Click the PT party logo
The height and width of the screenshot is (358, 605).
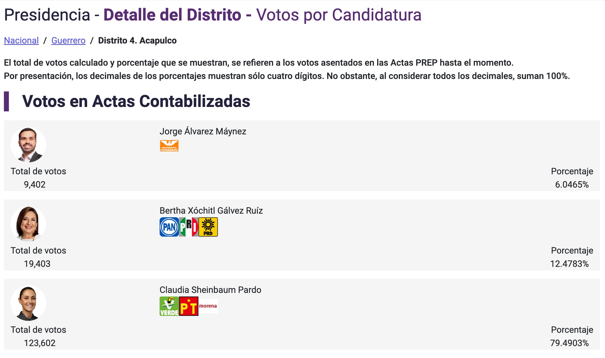pyautogui.click(x=189, y=306)
